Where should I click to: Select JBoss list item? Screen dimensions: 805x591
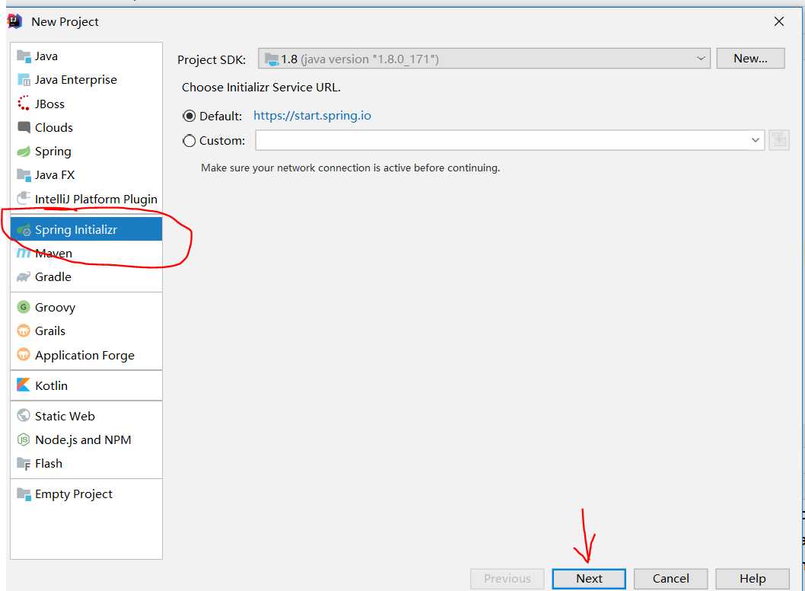(86, 104)
